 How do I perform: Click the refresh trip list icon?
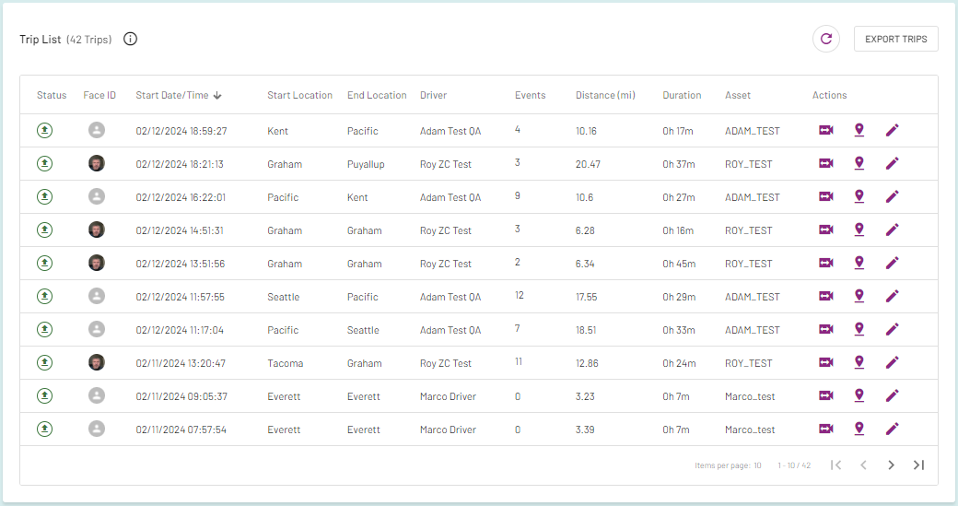click(x=826, y=39)
